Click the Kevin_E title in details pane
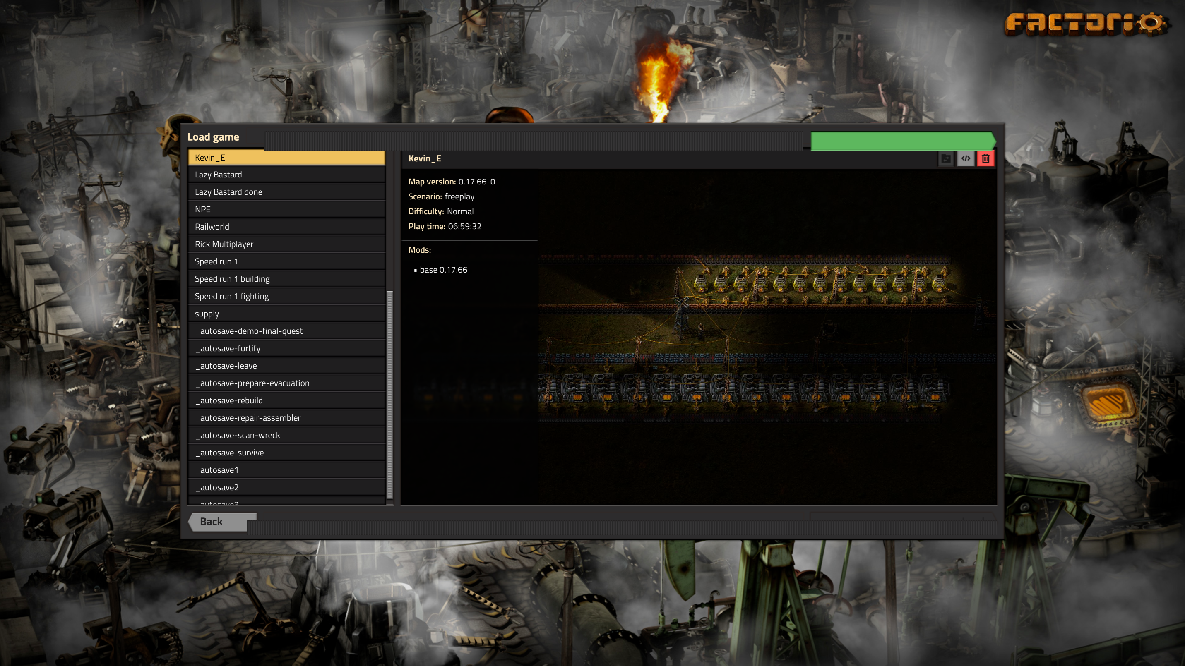The height and width of the screenshot is (666, 1185). tap(425, 158)
